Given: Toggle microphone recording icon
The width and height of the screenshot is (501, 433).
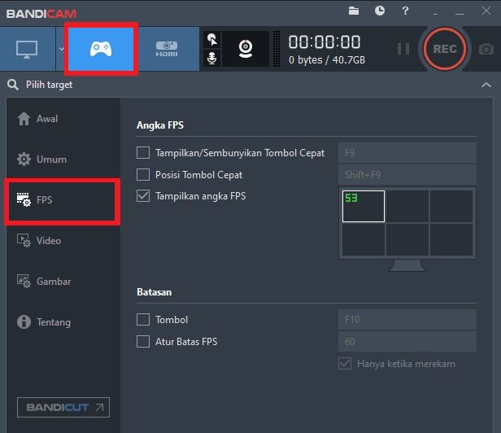Looking at the screenshot, I should pos(211,59).
